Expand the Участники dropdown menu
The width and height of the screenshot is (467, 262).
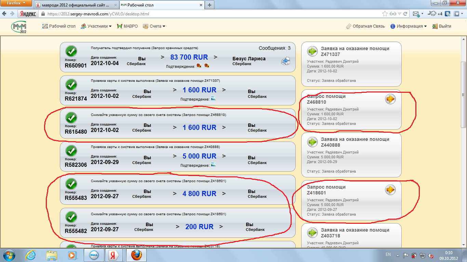tap(96, 26)
